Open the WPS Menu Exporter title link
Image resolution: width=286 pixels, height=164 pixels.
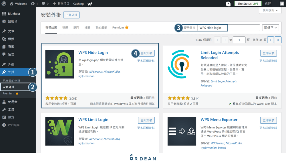[x=219, y=120]
